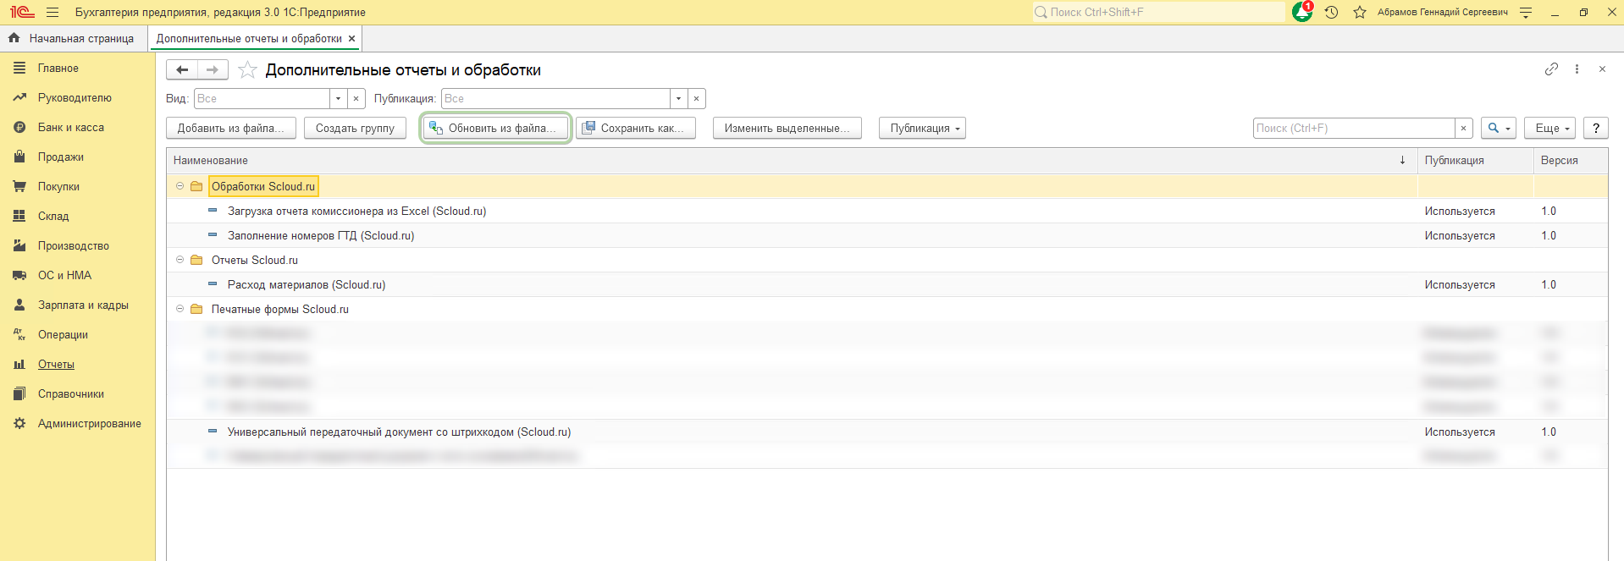Open favorites star in title bar
The width and height of the screenshot is (1624, 561).
1360,13
